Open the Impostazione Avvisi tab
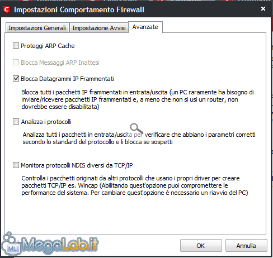The image size is (273, 258). coord(99,28)
